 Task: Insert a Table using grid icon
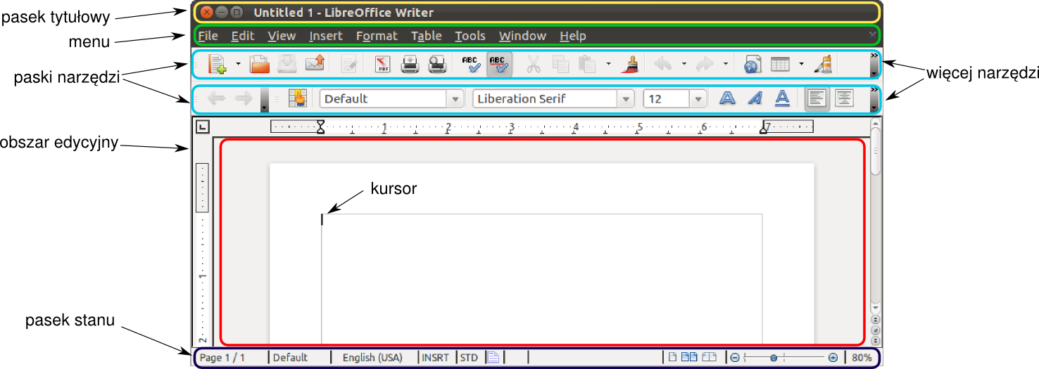(x=780, y=65)
